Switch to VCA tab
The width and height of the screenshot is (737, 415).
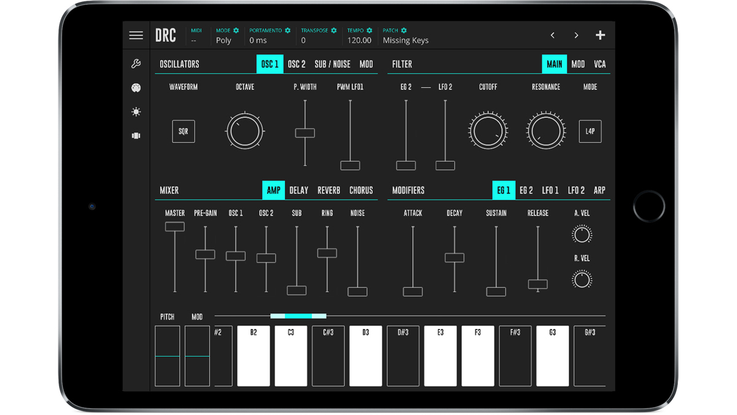point(600,64)
